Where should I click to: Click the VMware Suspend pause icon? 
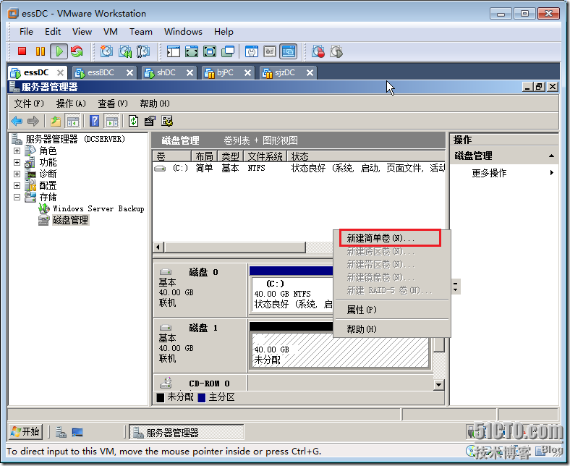[41, 51]
